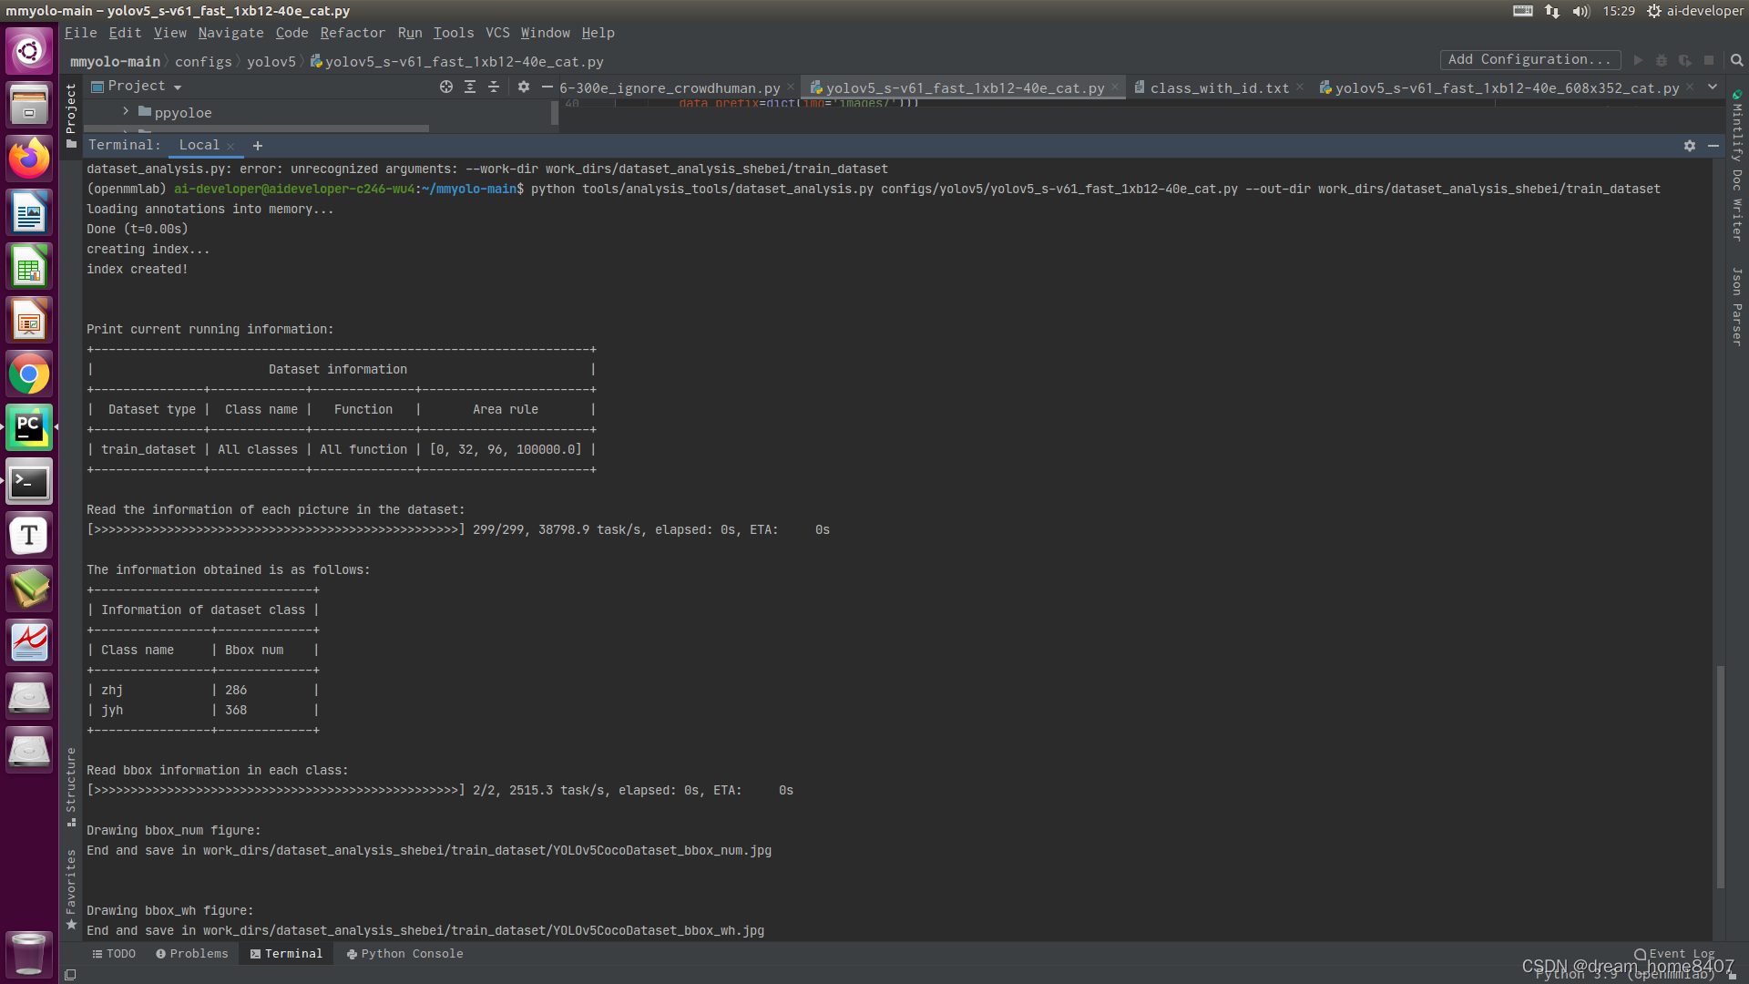1749x984 pixels.
Task: Open the PDF reader dock icon
Action: [x=29, y=642]
